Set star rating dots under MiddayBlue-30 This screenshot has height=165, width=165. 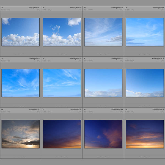(21, 55)
